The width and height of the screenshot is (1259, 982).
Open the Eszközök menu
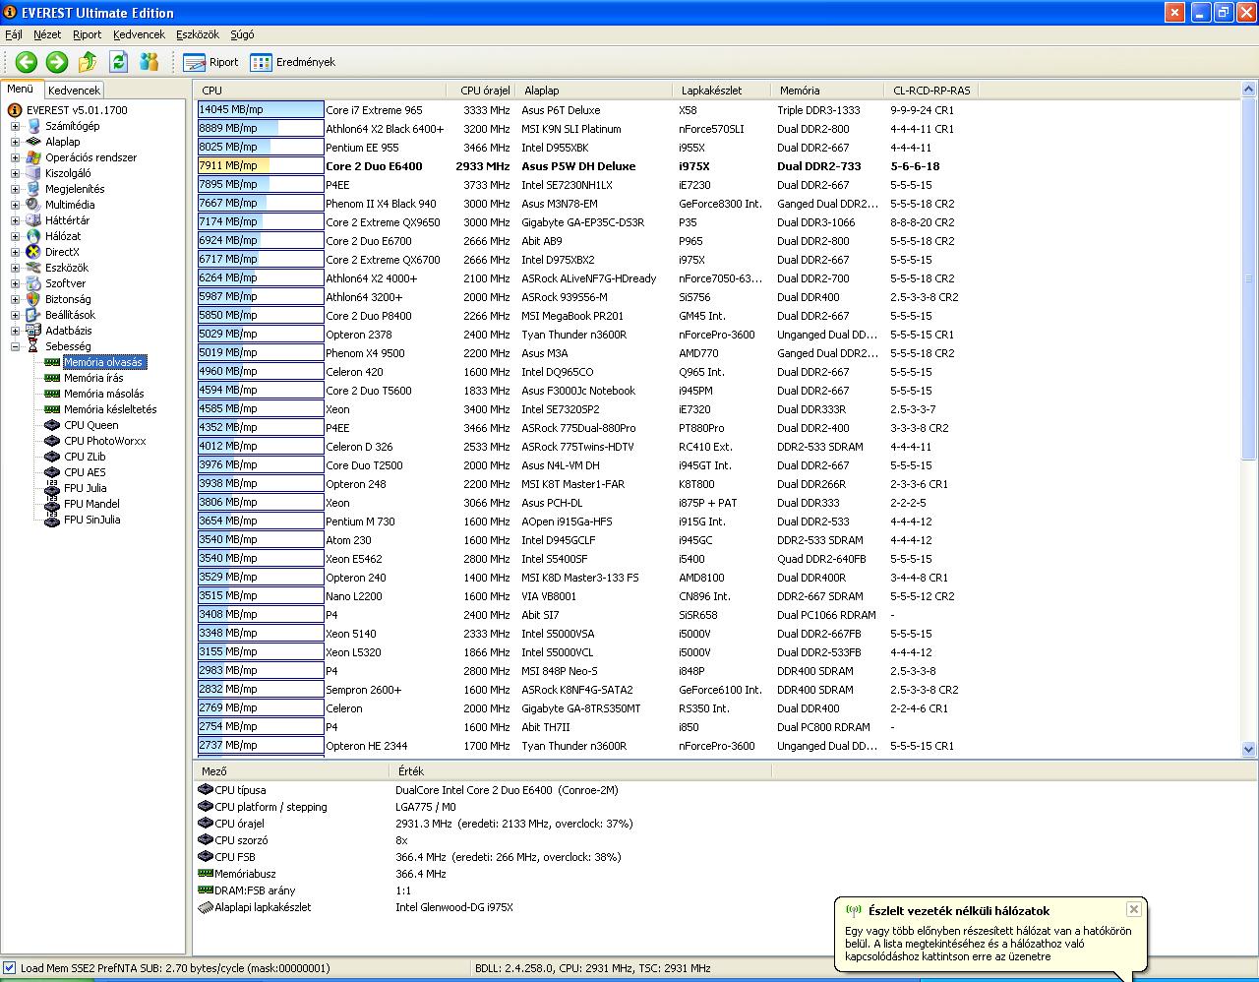198,34
